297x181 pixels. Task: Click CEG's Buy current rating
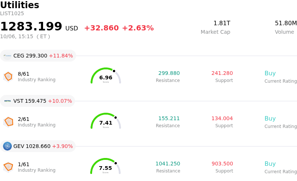(270, 73)
